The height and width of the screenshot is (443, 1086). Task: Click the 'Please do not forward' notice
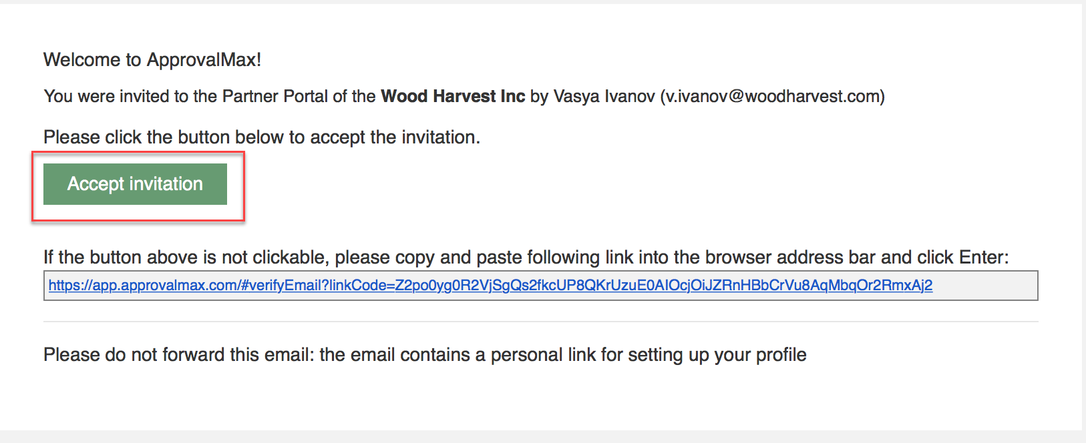[425, 355]
